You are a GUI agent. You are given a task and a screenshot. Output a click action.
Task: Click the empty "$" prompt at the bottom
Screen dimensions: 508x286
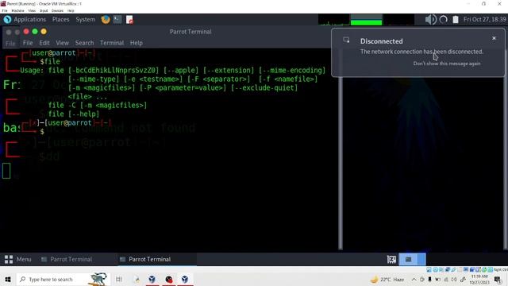42,132
